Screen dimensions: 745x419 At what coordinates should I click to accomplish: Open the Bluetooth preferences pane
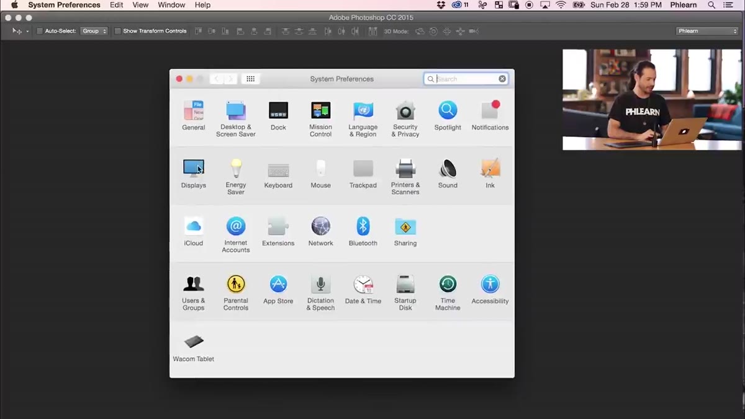pyautogui.click(x=363, y=232)
